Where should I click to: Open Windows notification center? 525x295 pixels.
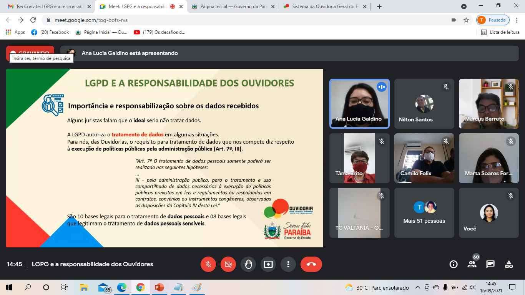tap(512, 287)
